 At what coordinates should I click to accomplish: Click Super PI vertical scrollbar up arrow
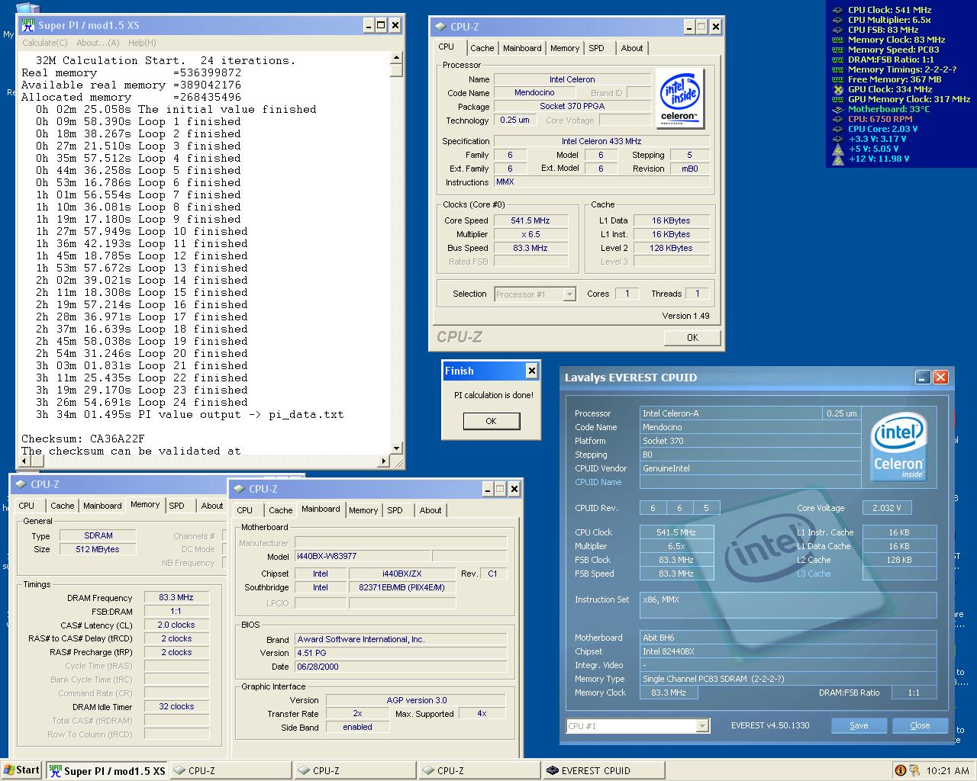(396, 58)
